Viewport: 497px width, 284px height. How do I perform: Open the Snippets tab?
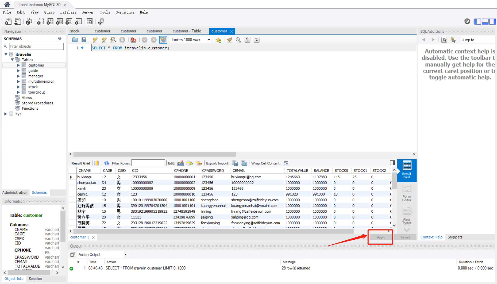455,237
